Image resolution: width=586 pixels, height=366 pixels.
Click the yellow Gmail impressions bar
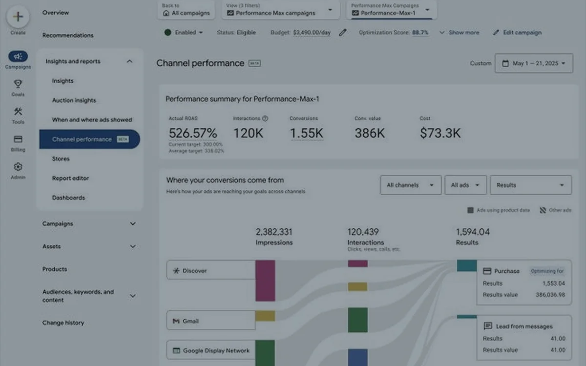click(x=265, y=316)
